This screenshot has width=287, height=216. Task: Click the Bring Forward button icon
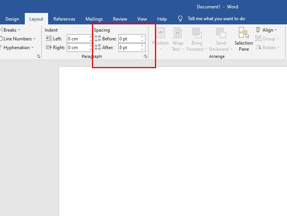click(197, 33)
